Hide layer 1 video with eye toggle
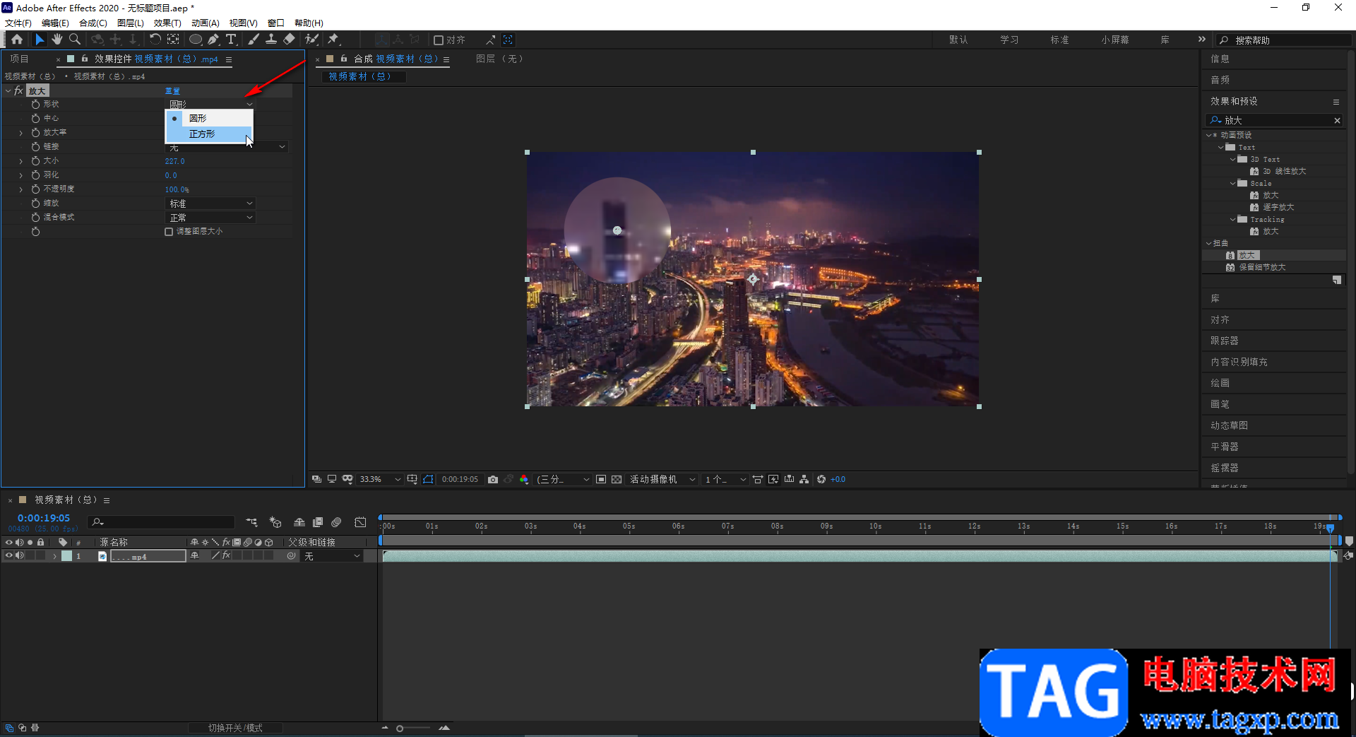 (x=9, y=556)
